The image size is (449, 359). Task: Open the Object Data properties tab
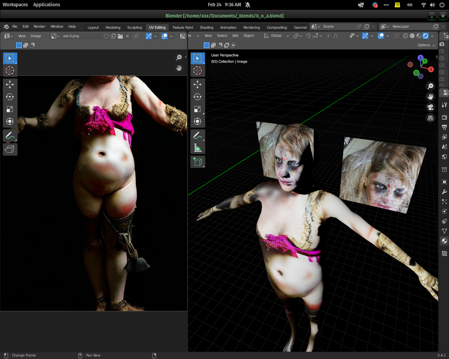click(444, 231)
